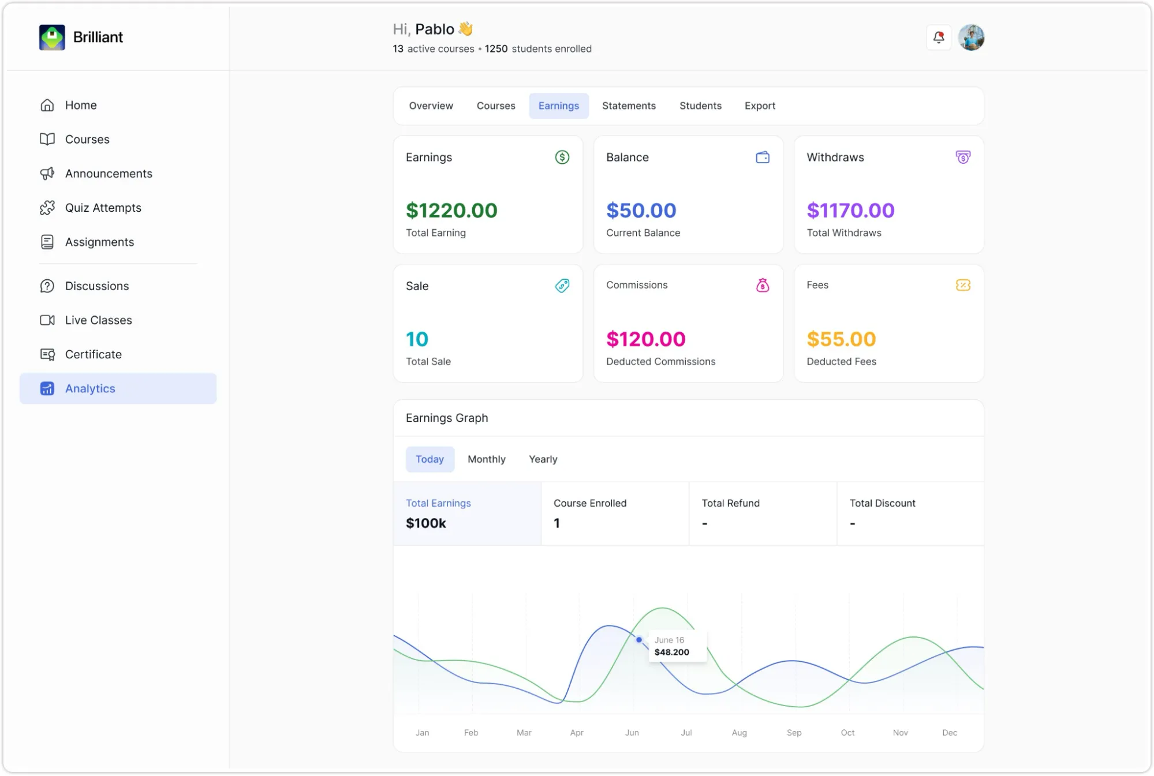
Task: Click the Announcements megaphone icon
Action: (x=47, y=174)
